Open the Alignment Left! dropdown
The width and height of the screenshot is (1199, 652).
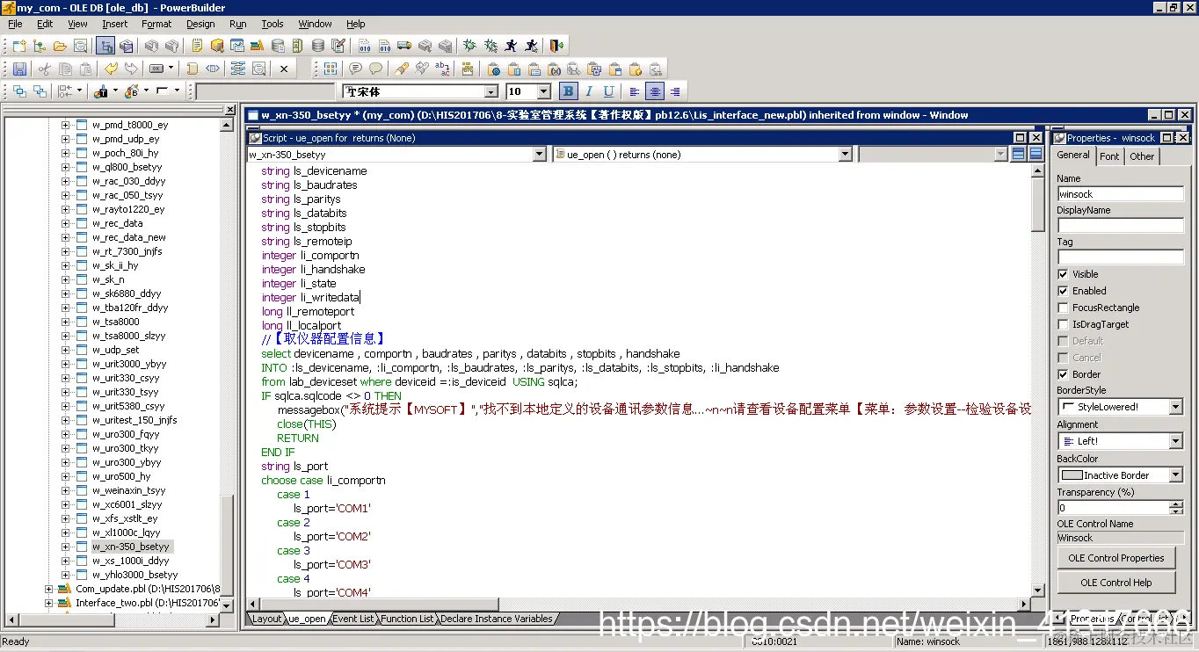pyautogui.click(x=1176, y=441)
